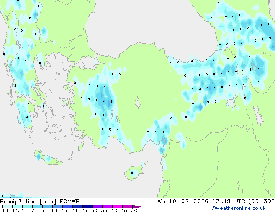Pick the 10–15 mm legend color swatch
Image resolution: width=275 pixels, height=212 pixels.
(x=57, y=206)
